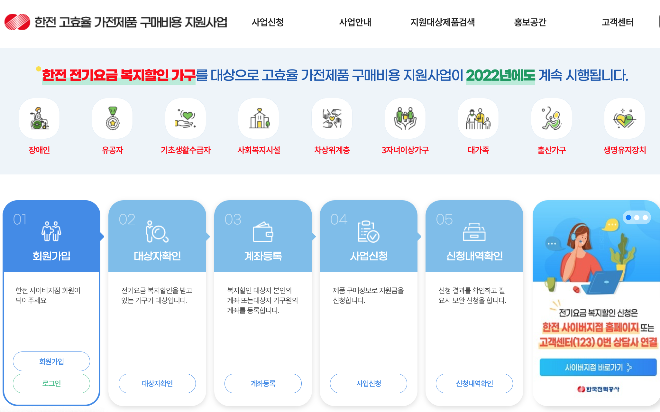660x412 pixels.
Task: Click the green 2022년에도 headline text
Action: coord(500,75)
